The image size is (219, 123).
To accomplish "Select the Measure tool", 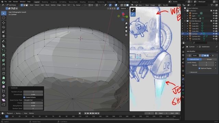I will [x=4, y=45].
